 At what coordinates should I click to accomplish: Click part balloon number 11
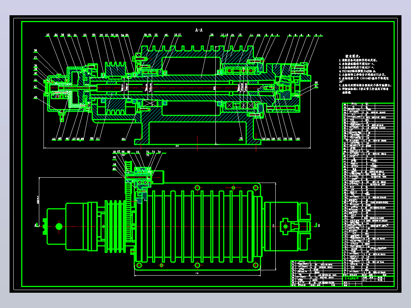[x=251, y=35]
